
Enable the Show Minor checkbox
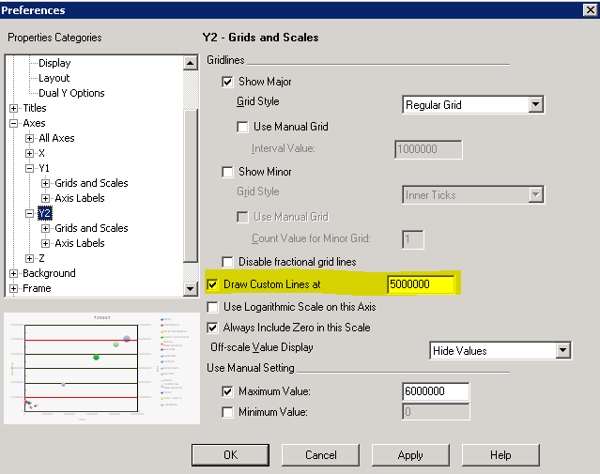[227, 172]
